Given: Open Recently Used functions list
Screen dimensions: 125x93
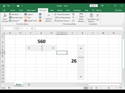Looking at the screenshot, I should pyautogui.click(x=16, y=18).
